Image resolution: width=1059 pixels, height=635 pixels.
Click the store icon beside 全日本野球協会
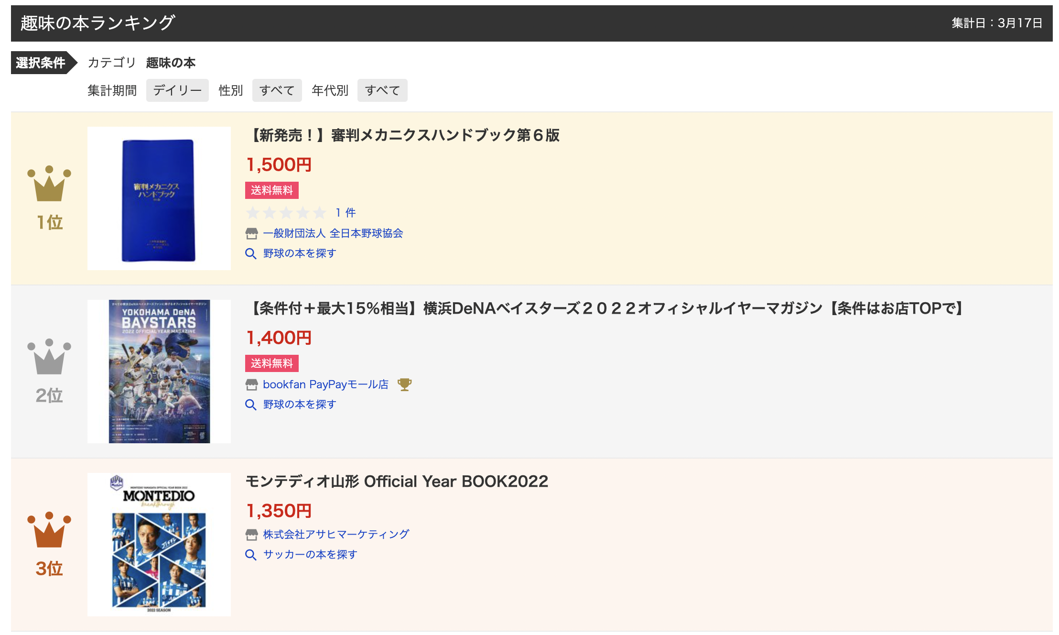click(251, 233)
